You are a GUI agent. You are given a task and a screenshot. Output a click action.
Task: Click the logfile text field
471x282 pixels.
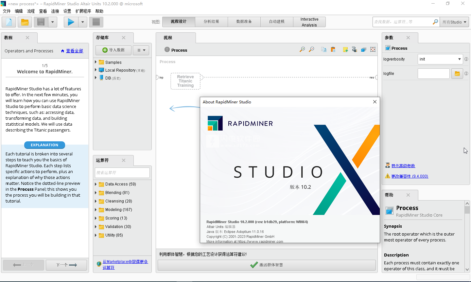pos(434,74)
